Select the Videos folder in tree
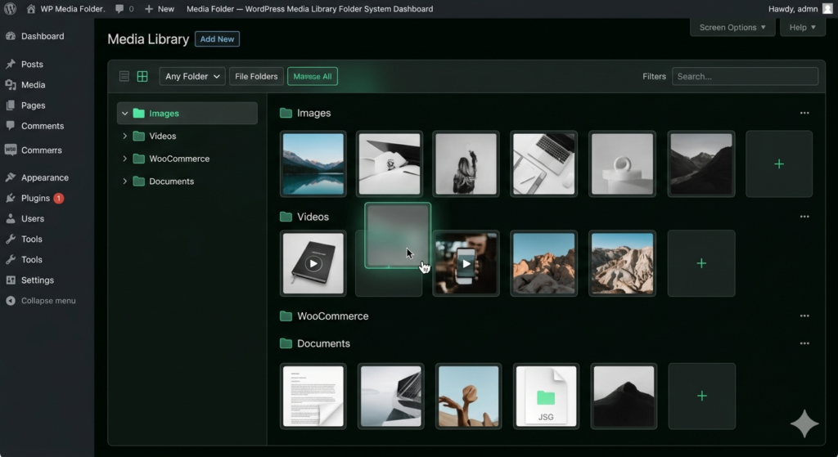 click(x=163, y=137)
